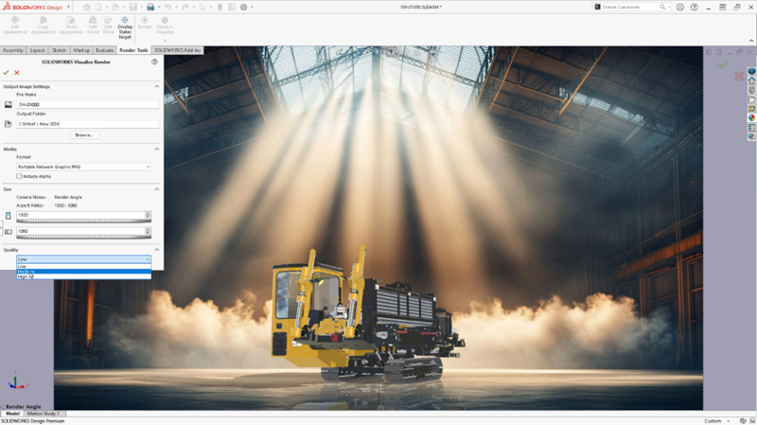
Task: Select Medium from the Quality list
Action: pos(26,272)
